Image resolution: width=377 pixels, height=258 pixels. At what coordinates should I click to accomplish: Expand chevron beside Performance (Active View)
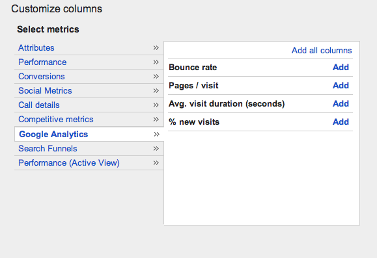tap(156, 163)
